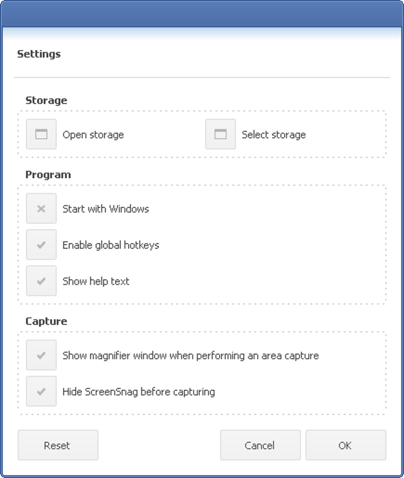
Task: Cancel the settings dialog
Action: click(x=260, y=446)
